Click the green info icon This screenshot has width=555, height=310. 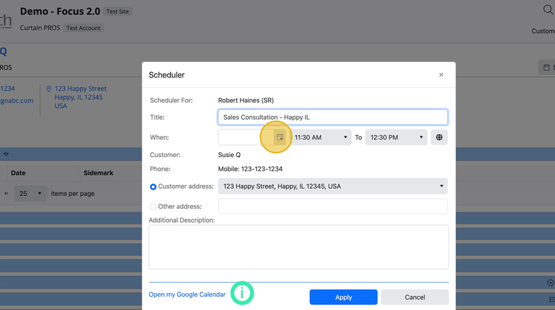(x=242, y=293)
